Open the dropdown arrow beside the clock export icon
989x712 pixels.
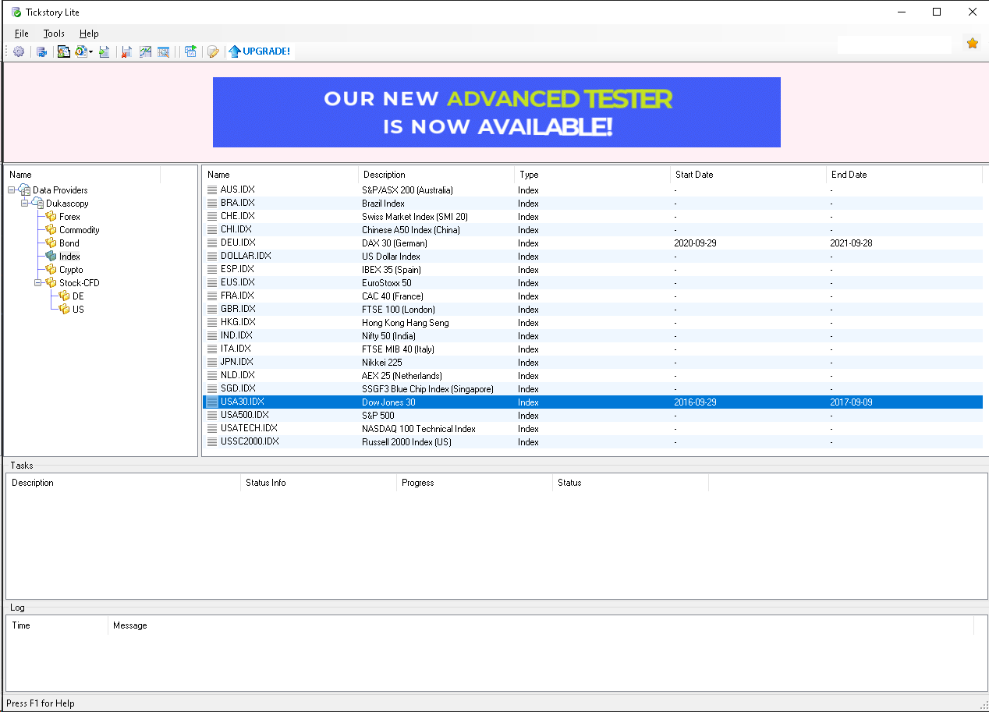point(91,52)
